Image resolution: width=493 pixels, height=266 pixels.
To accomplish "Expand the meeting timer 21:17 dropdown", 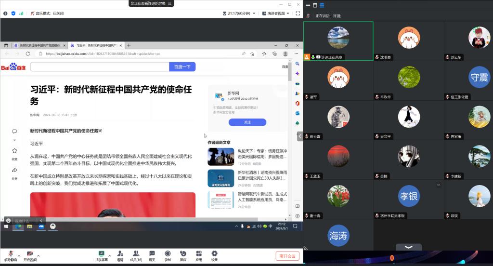I will click(253, 13).
